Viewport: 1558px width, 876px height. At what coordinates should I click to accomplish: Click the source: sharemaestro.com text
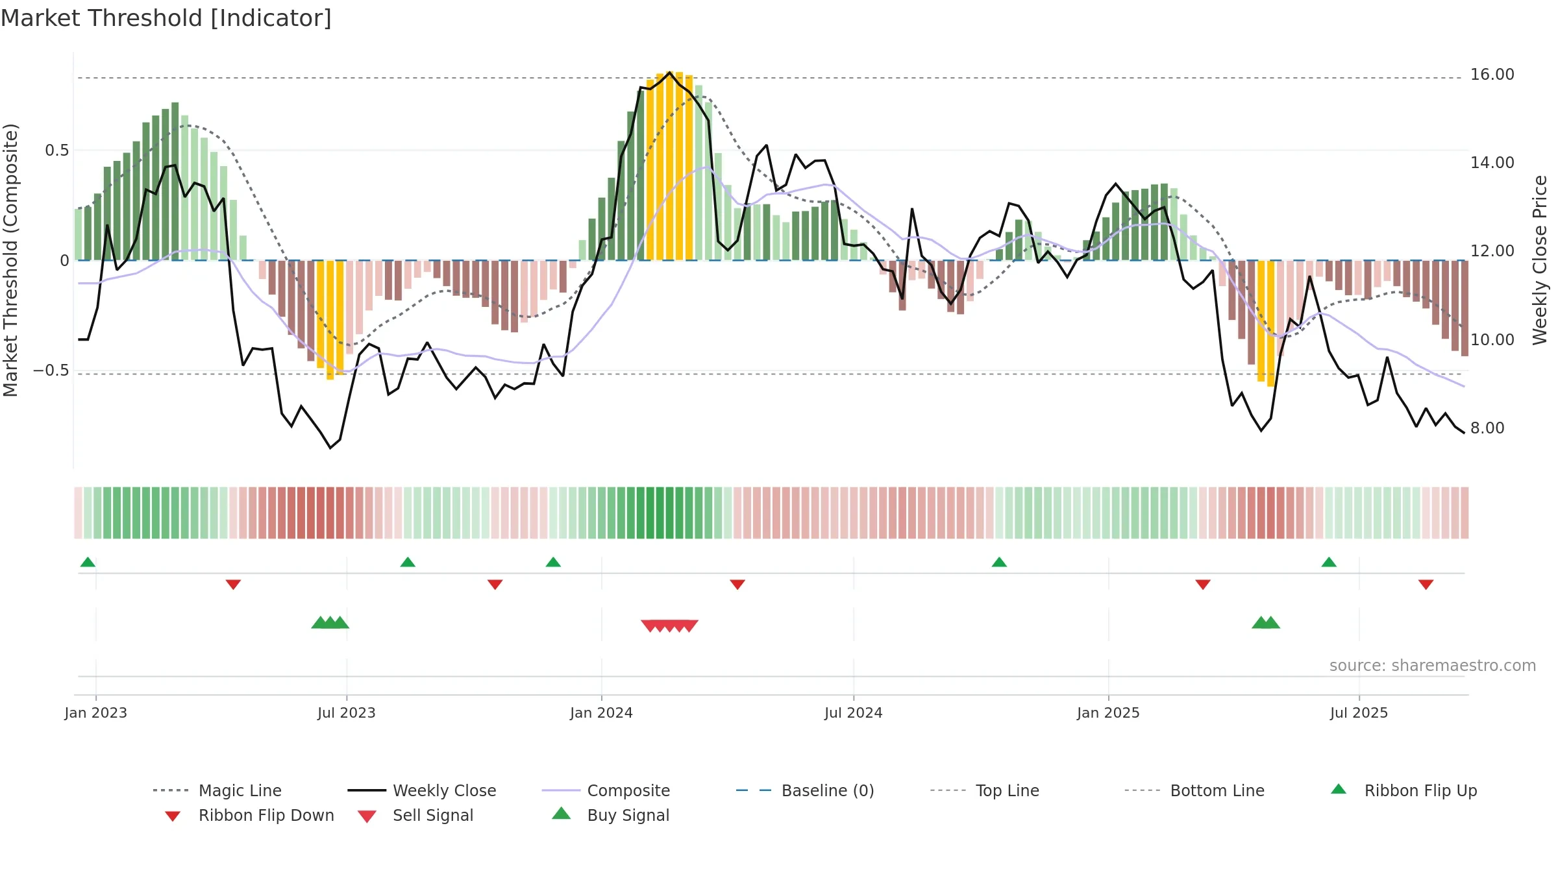click(1433, 666)
